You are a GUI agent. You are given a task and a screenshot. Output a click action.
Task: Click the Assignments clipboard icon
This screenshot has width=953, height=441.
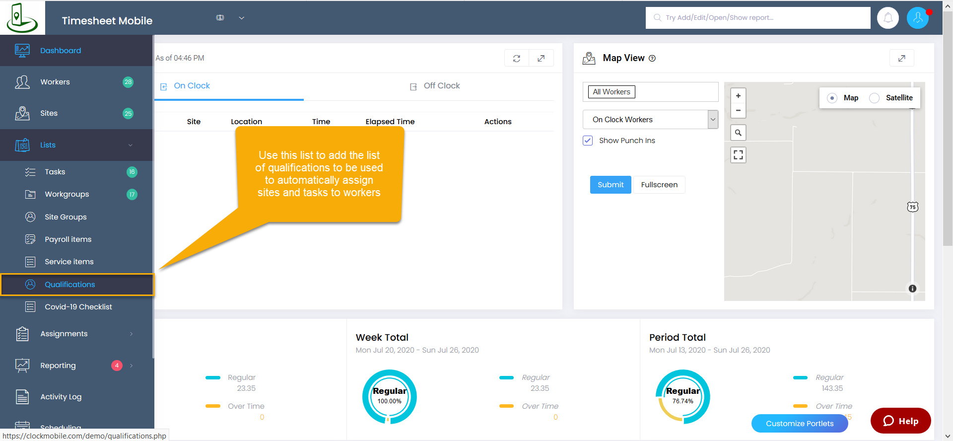click(x=22, y=334)
